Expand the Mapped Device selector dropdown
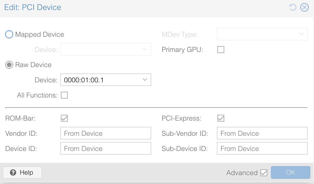 click(145, 49)
